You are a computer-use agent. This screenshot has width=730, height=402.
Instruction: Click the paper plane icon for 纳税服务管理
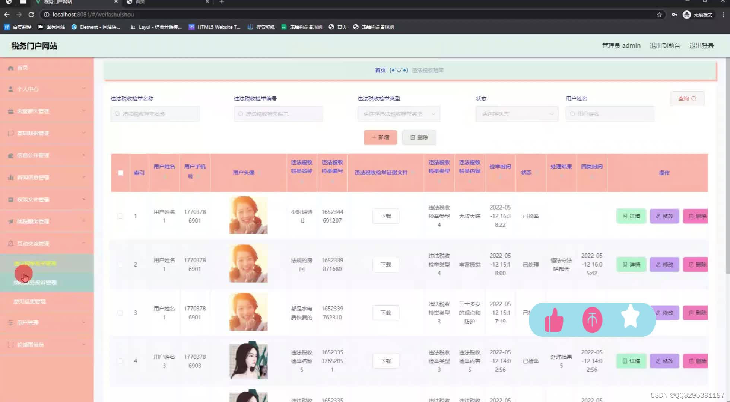pos(11,221)
